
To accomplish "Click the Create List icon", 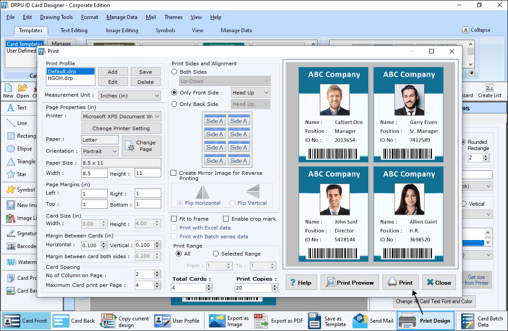I will (x=489, y=91).
